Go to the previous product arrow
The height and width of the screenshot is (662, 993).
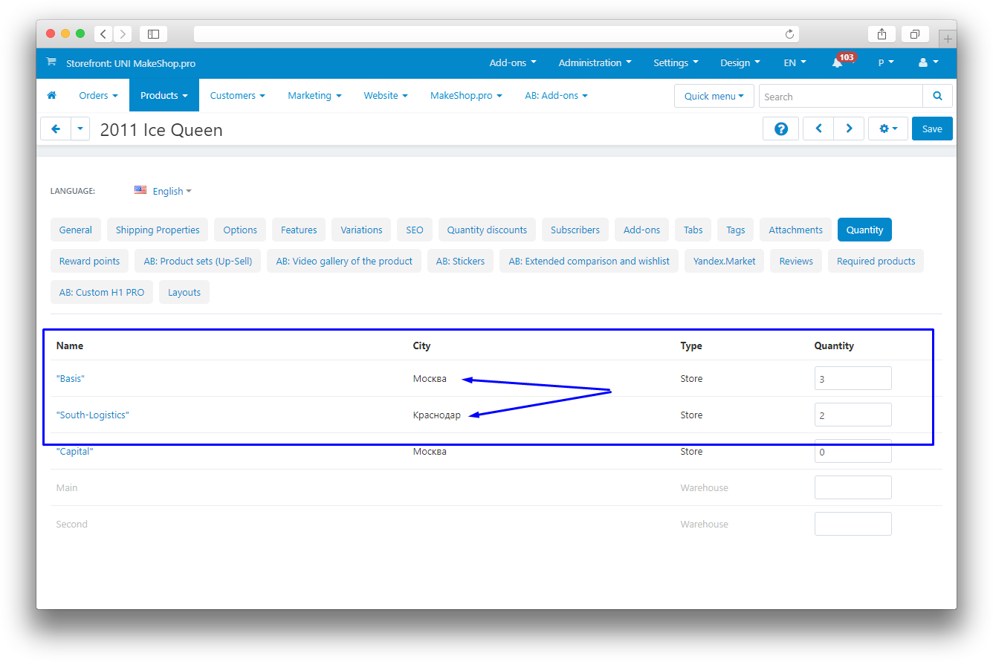coord(818,129)
